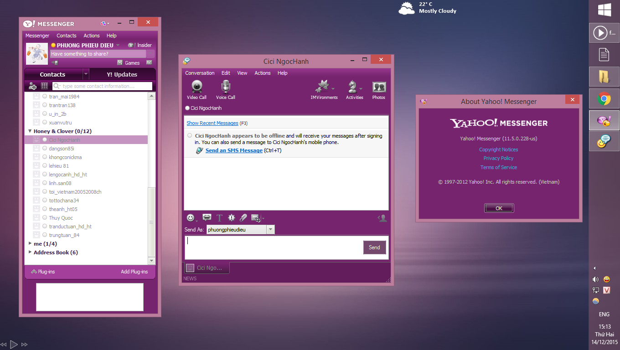Open the folder icon on the taskbar
Image resolution: width=620 pixels, height=350 pixels.
click(x=604, y=77)
